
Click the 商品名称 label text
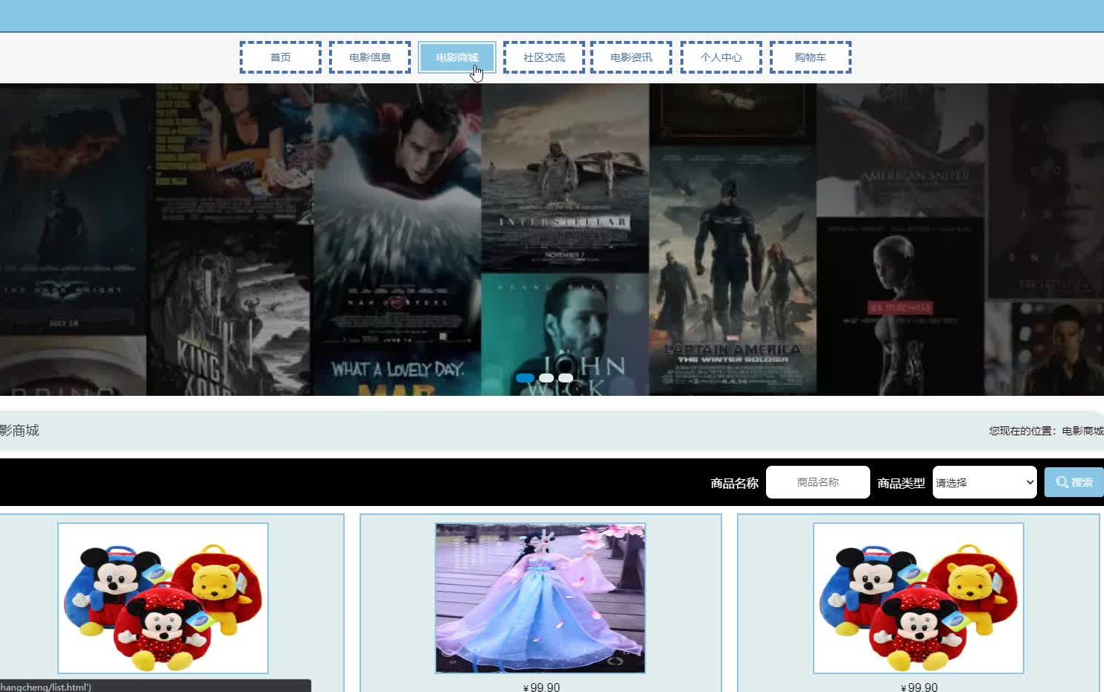[735, 483]
